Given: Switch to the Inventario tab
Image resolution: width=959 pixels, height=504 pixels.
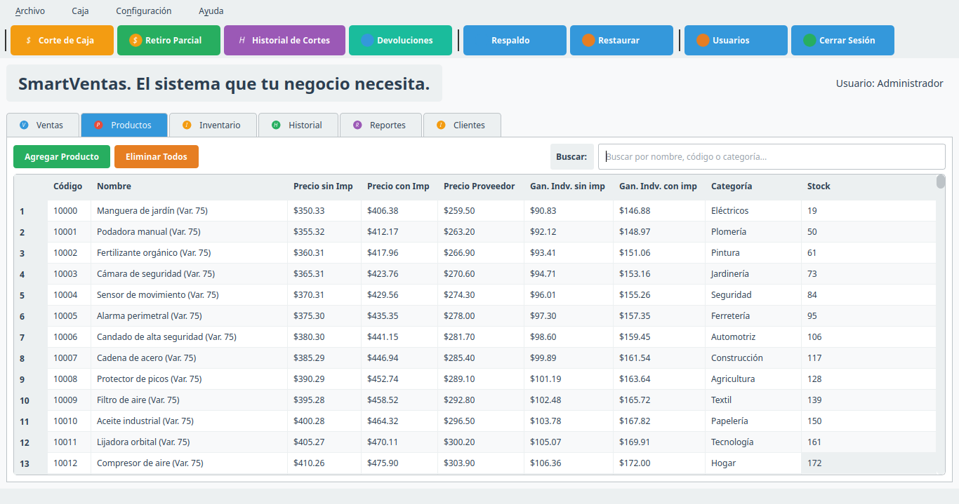Looking at the screenshot, I should tap(213, 125).
